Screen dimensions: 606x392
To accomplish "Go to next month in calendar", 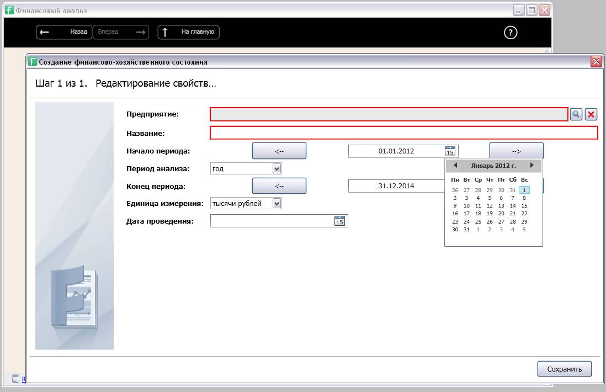I will pos(531,166).
